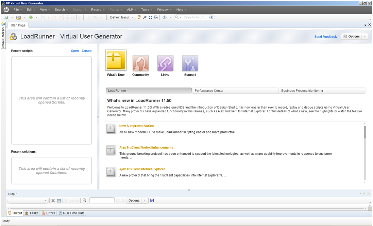Click the four-squares grid toolbar icon

pyautogui.click(x=150, y=17)
